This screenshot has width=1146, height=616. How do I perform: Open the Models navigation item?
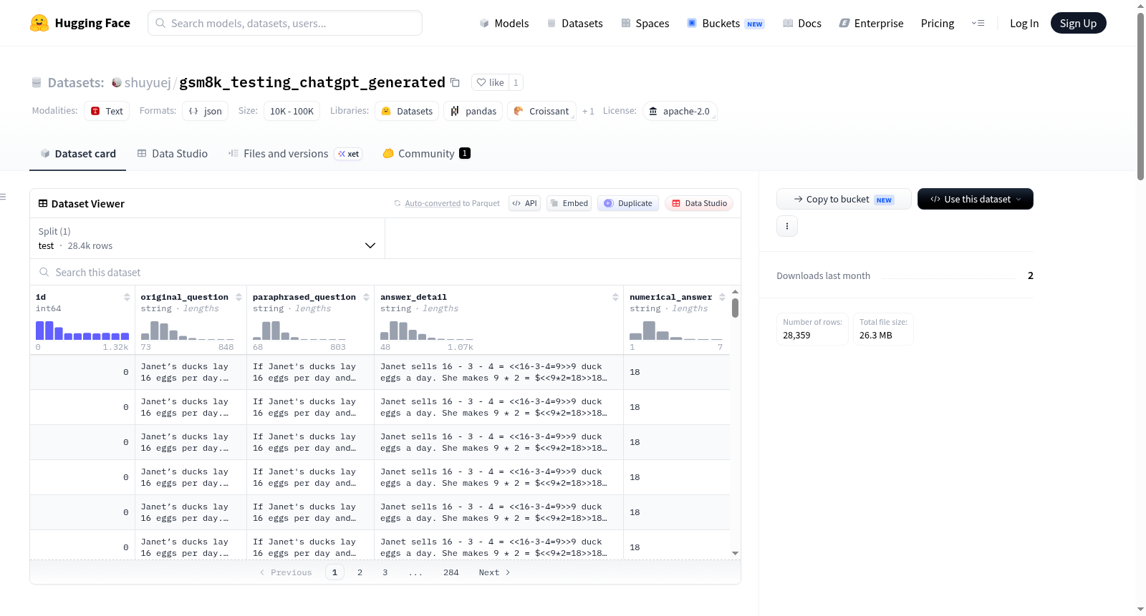[x=504, y=23]
